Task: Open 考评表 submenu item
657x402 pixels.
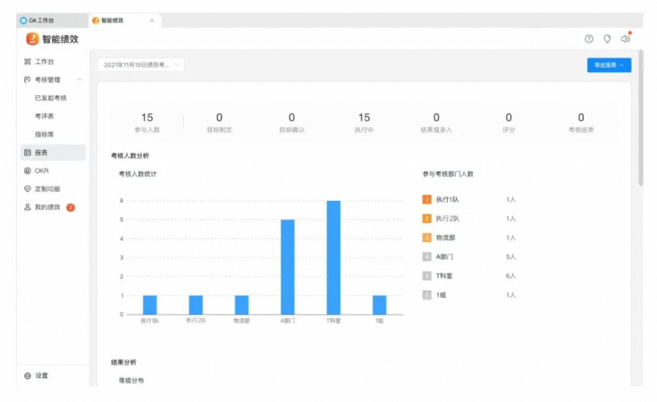Action: (45, 116)
